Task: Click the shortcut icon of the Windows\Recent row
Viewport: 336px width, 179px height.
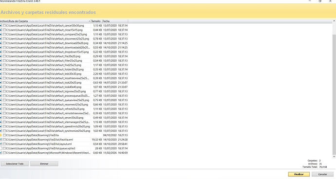Action: point(1,153)
